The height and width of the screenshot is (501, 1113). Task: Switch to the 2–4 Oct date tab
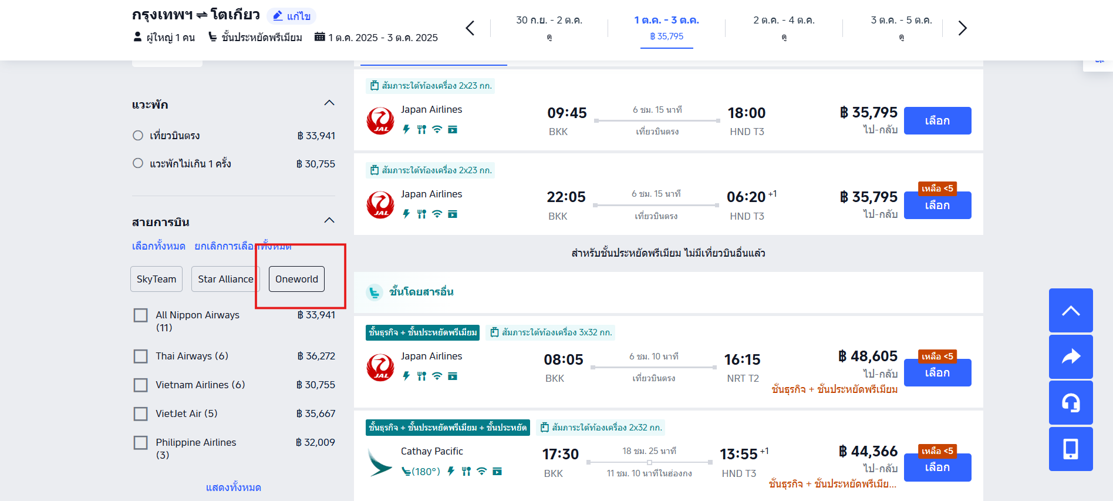coord(784,27)
